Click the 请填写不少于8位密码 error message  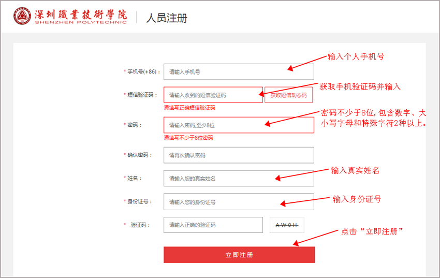(x=188, y=138)
